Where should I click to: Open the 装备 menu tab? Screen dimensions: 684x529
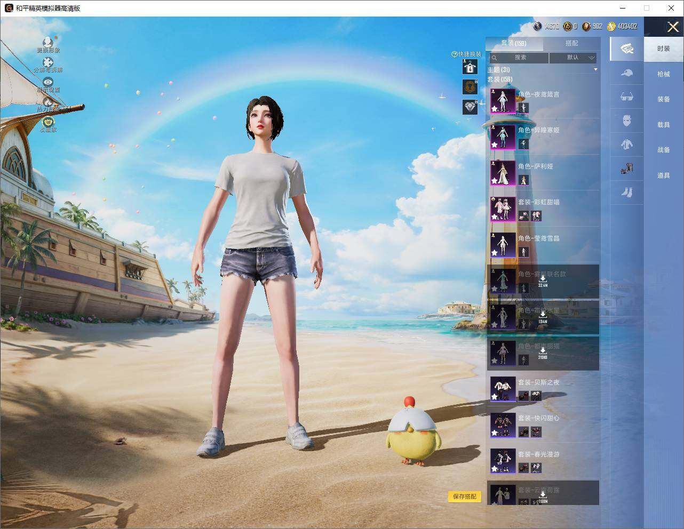664,99
